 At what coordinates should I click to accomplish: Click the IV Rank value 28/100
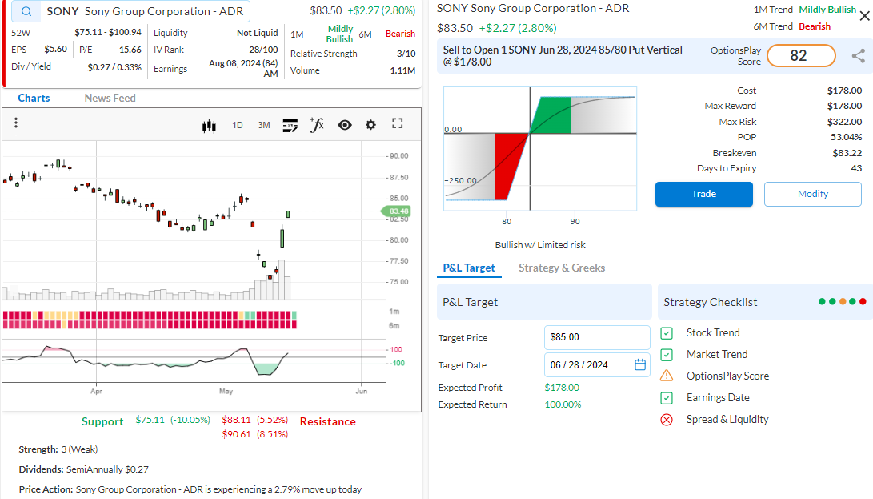coord(263,50)
